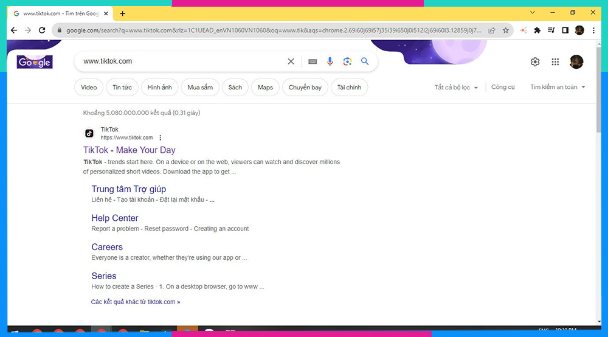Viewport: 608px width, 337px height.
Task: Clear the search box with X
Action: [291, 61]
